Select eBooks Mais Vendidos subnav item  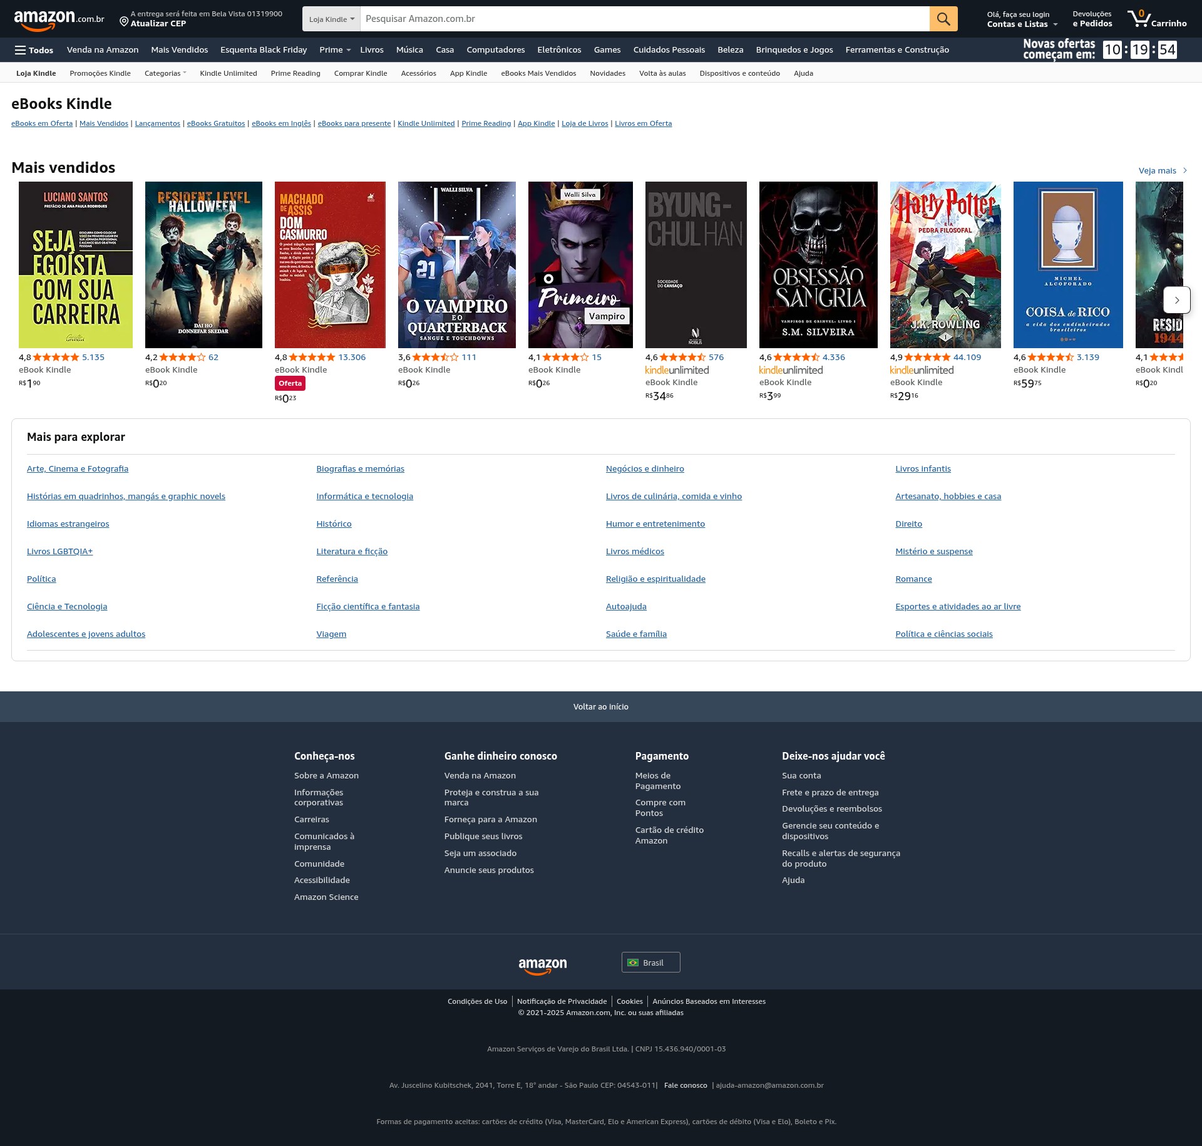click(x=538, y=73)
